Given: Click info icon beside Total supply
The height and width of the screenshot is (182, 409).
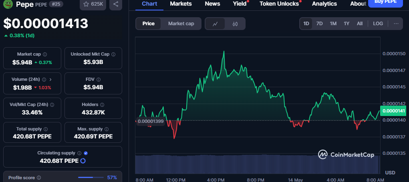Looking at the screenshot, I should pyautogui.click(x=46, y=129).
